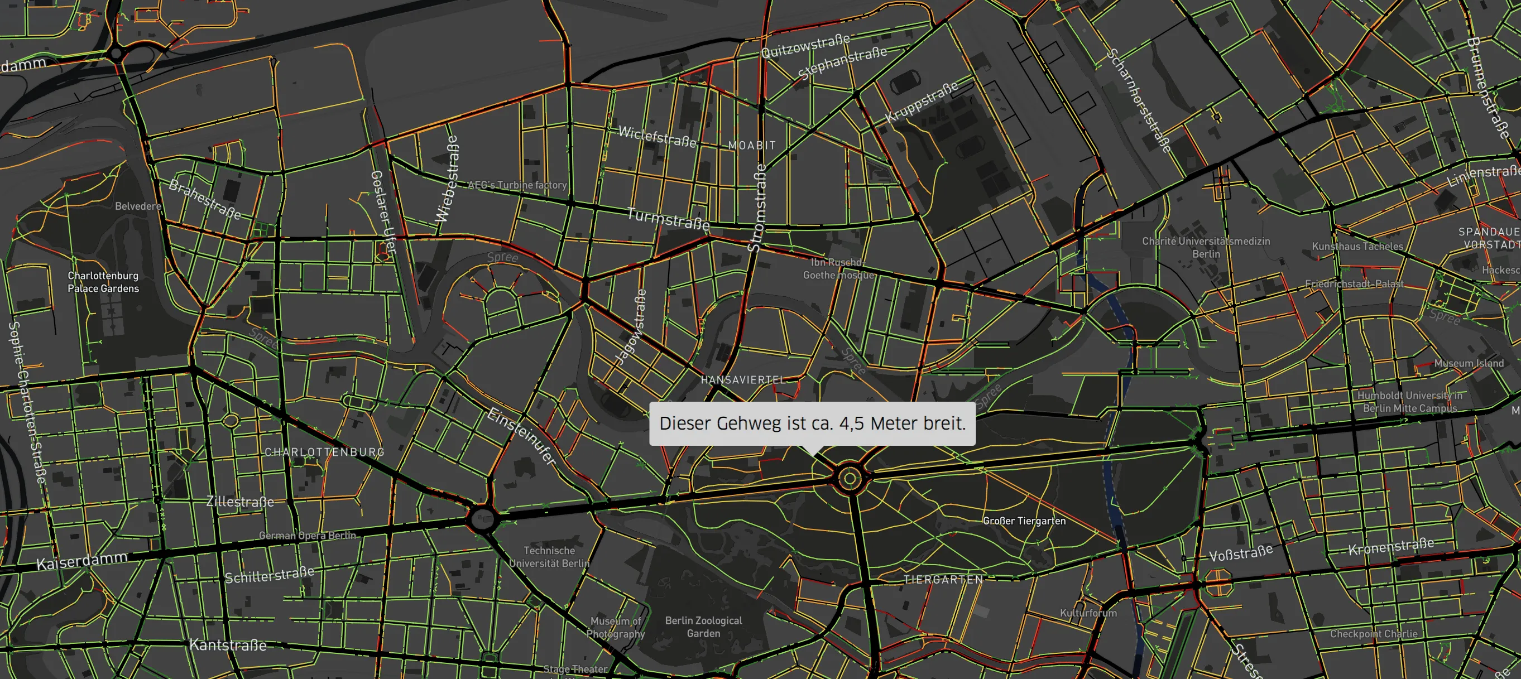This screenshot has height=679, width=1521.
Task: Click the Ibn Ruschd-Goethe mosque label
Action: 838,269
